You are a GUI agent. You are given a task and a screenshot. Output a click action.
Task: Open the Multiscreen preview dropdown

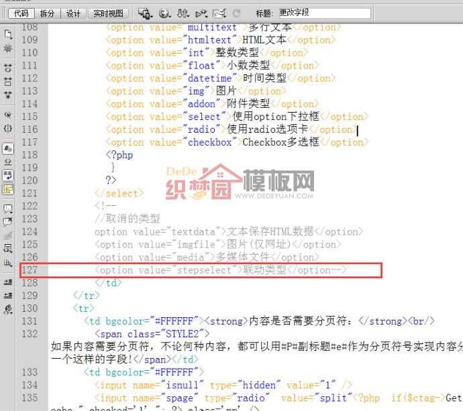[x=145, y=13]
